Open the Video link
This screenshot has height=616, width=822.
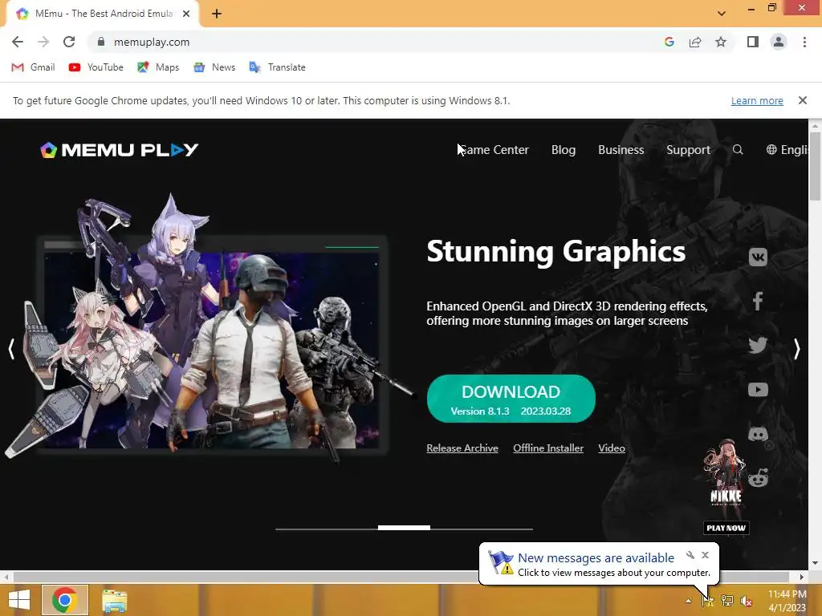pyautogui.click(x=612, y=448)
